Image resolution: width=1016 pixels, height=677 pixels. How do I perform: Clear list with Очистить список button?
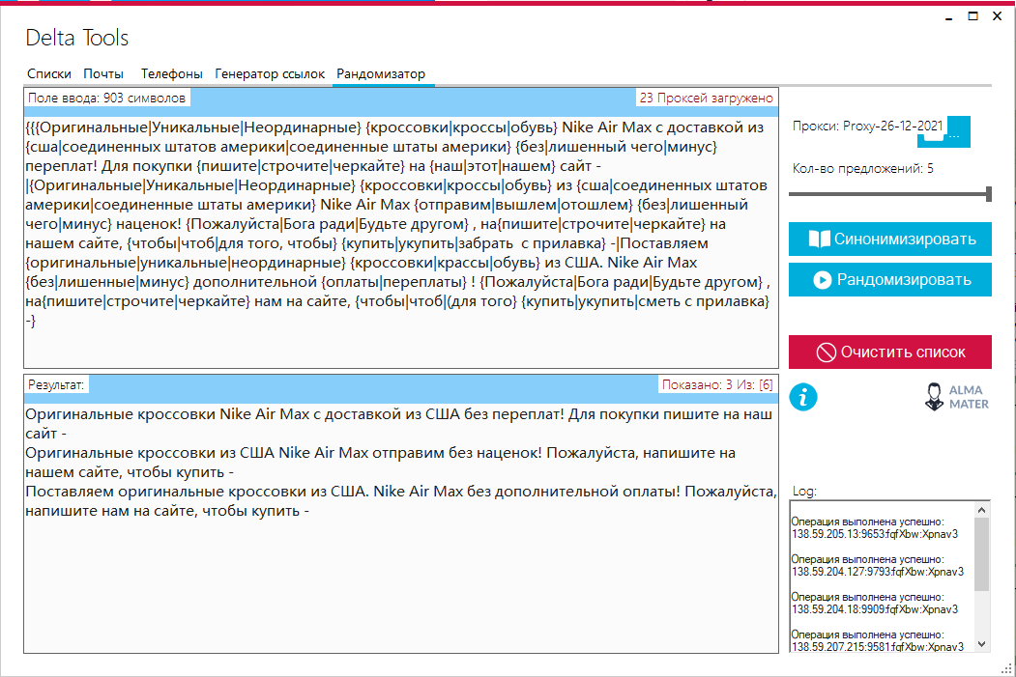point(889,353)
